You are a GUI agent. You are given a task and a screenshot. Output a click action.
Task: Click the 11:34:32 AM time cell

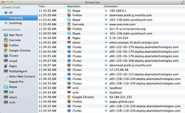tap(47, 74)
